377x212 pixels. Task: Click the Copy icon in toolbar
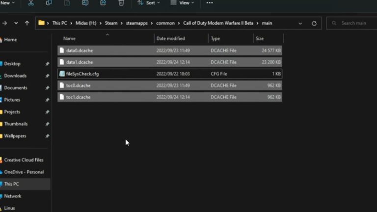point(49,3)
